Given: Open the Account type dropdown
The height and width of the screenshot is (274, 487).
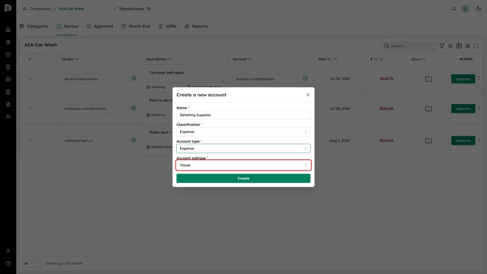Looking at the screenshot, I should [243, 148].
